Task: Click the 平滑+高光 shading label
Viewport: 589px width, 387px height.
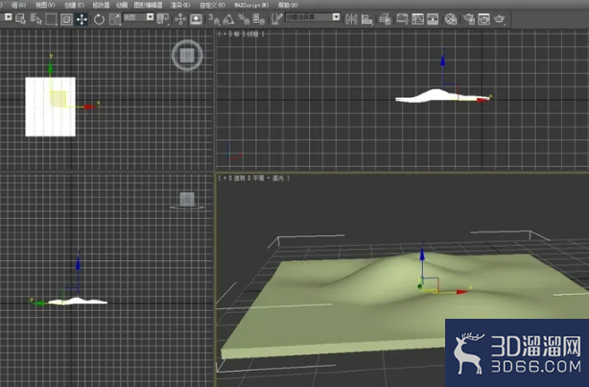Action: pyautogui.click(x=267, y=178)
